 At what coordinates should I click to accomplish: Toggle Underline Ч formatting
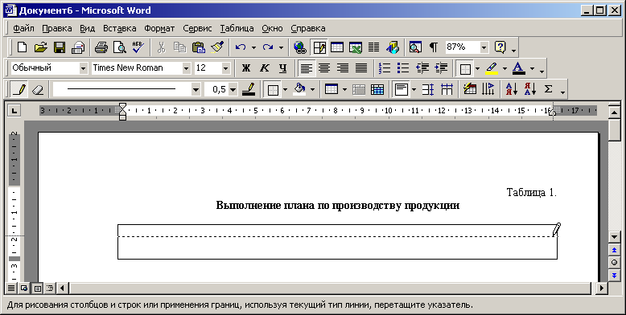click(282, 68)
